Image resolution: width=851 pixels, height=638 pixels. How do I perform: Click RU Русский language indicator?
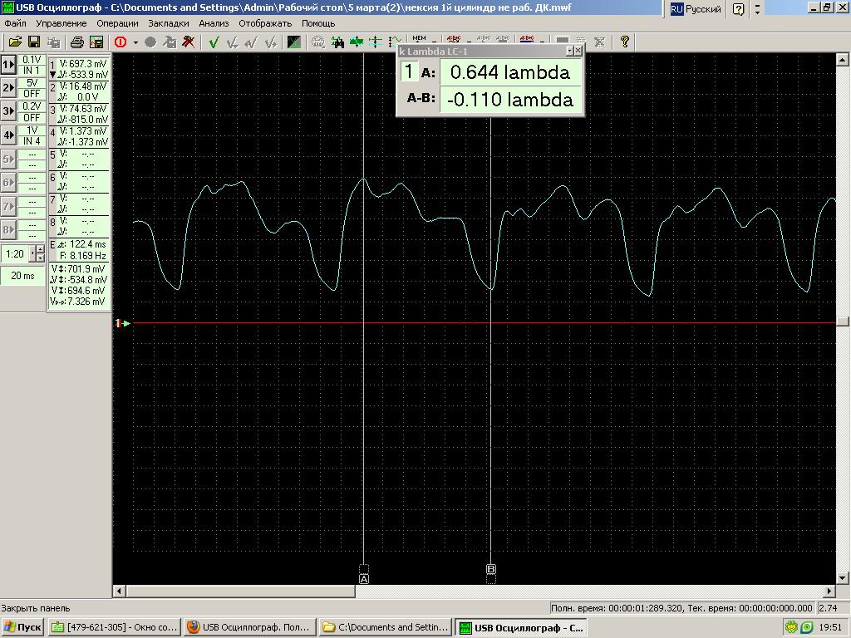click(x=696, y=9)
